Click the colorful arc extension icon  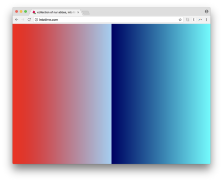pyautogui.click(x=200, y=19)
